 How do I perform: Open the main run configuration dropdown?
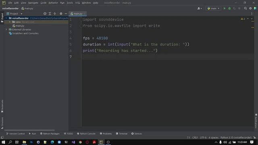tap(213, 8)
